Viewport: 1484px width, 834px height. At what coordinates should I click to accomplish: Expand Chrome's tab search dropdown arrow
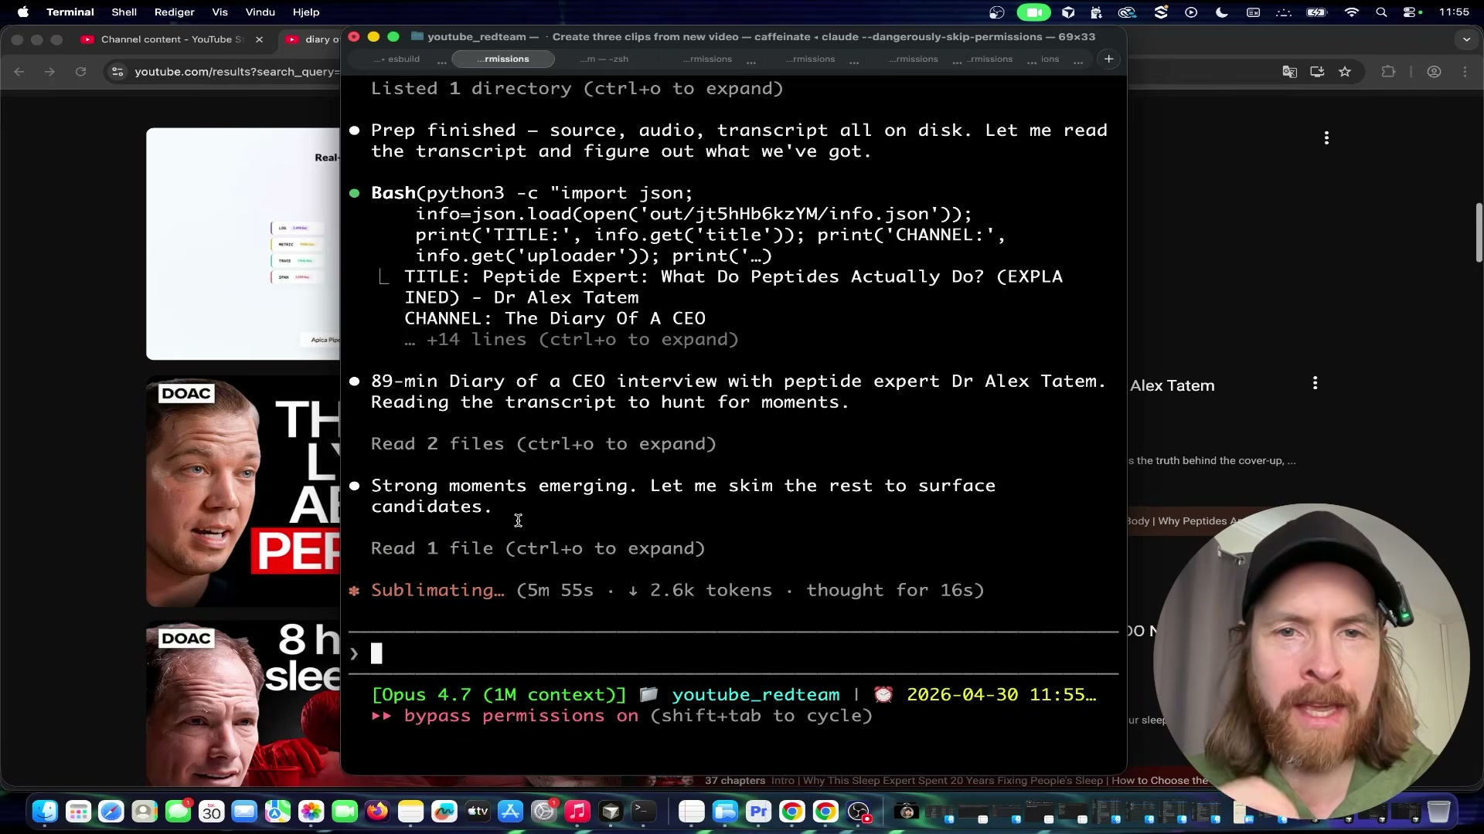tap(1466, 39)
